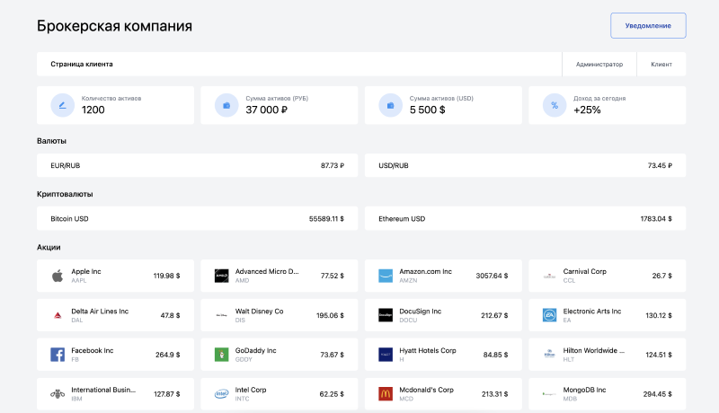Click the GoDaddy Inc logo icon

point(221,354)
